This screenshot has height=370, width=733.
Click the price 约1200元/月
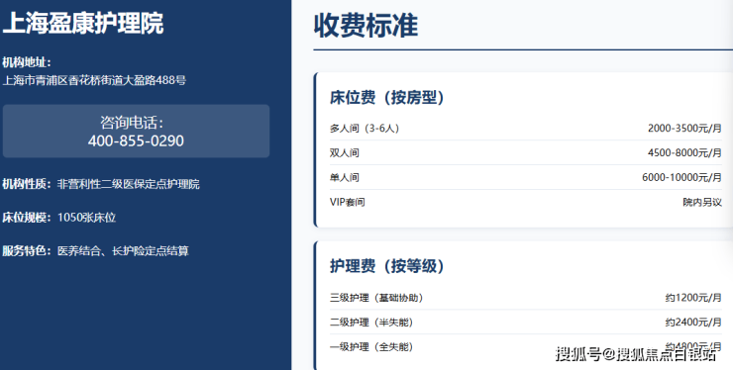(693, 298)
